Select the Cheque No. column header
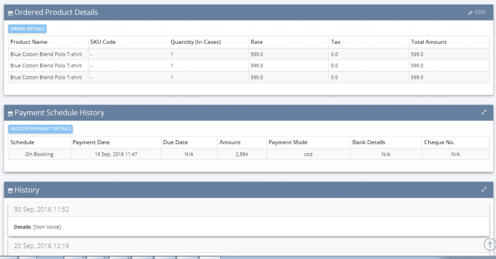The width and height of the screenshot is (496, 259). click(x=439, y=142)
